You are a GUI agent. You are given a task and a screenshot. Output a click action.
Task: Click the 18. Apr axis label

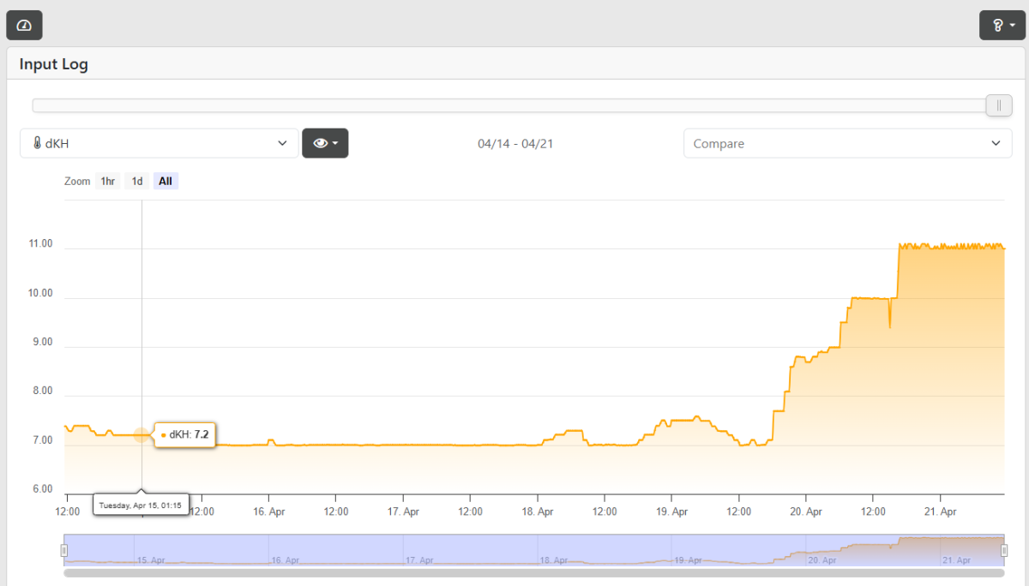click(538, 511)
